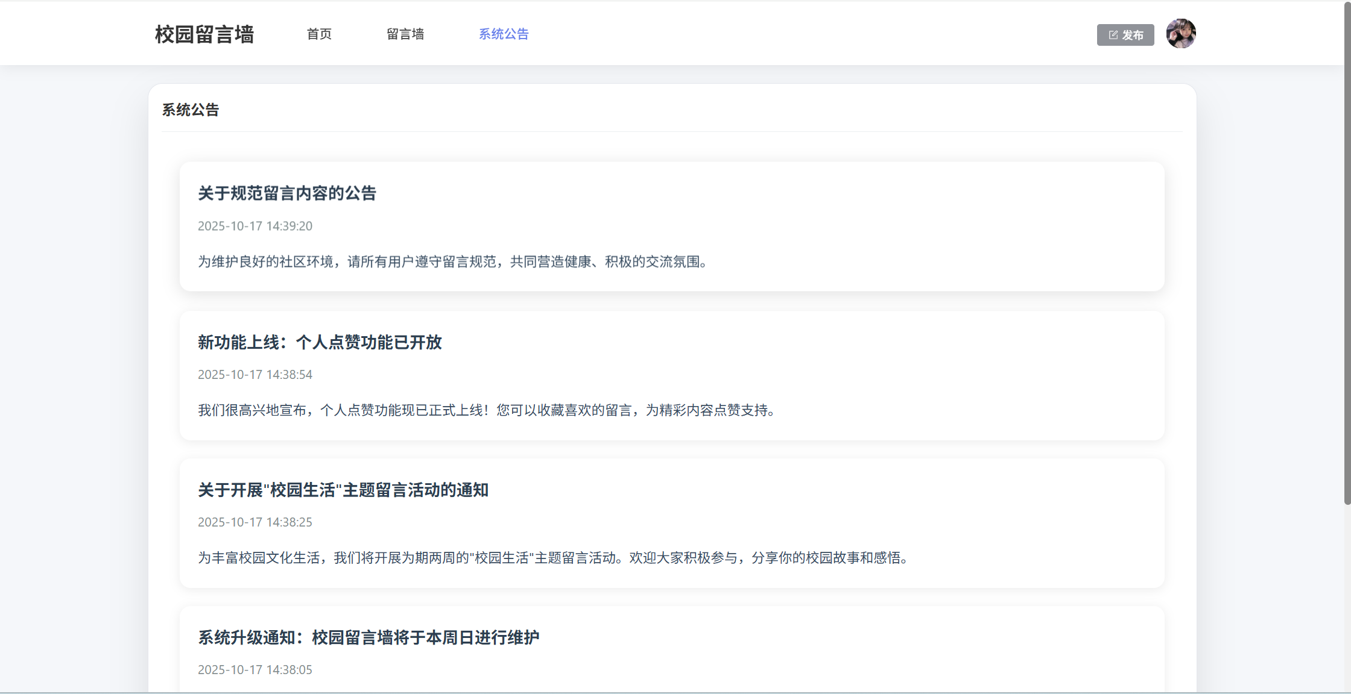Click the edit icon in 发布 button
Image resolution: width=1351 pixels, height=694 pixels.
tap(1113, 35)
